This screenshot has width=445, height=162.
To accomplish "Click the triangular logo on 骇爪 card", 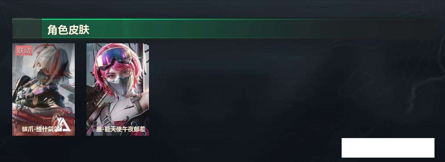I will 64,124.
